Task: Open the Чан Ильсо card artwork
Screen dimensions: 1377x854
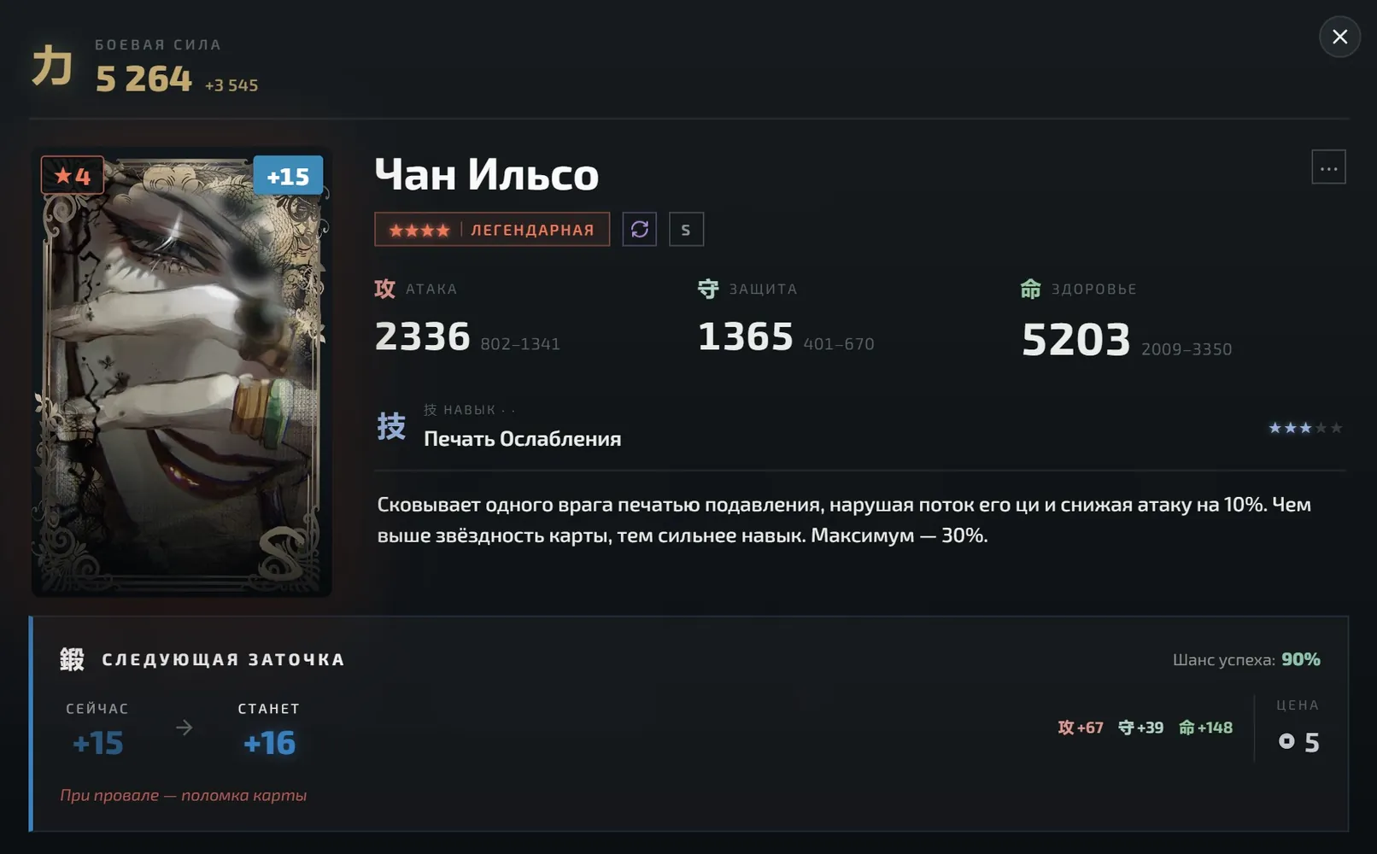Action: click(181, 372)
